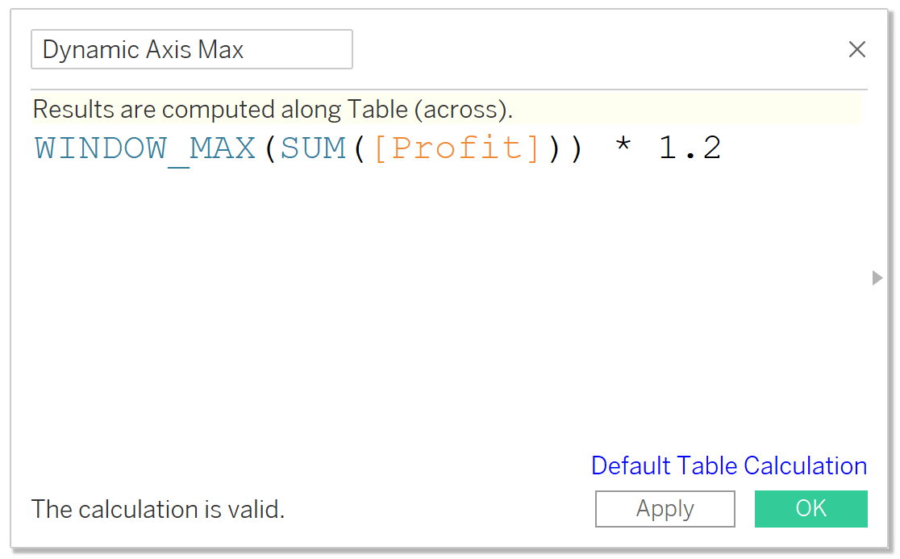The height and width of the screenshot is (559, 900).
Task: Click the word Max in name field
Action: [x=220, y=49]
